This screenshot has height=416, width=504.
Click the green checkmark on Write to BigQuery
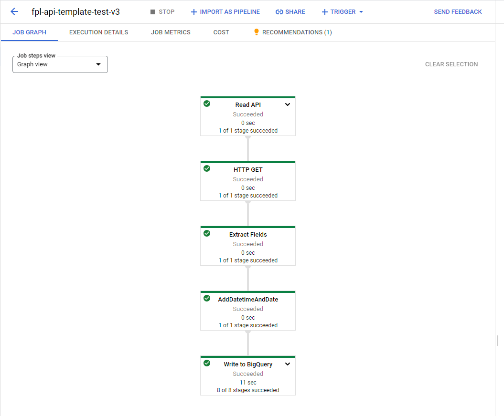[x=207, y=363]
